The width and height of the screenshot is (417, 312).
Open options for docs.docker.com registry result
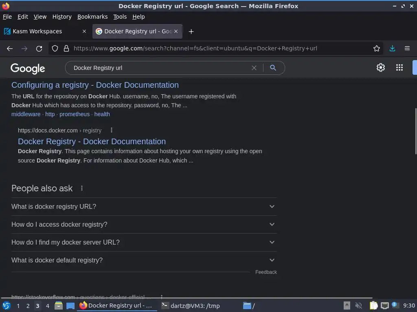click(x=112, y=130)
